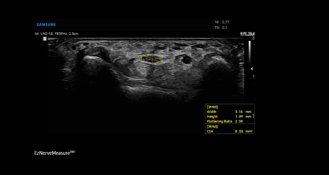Click the first [Wrist] header in results
Viewport: 329px width, 175px height.
[x=212, y=107]
